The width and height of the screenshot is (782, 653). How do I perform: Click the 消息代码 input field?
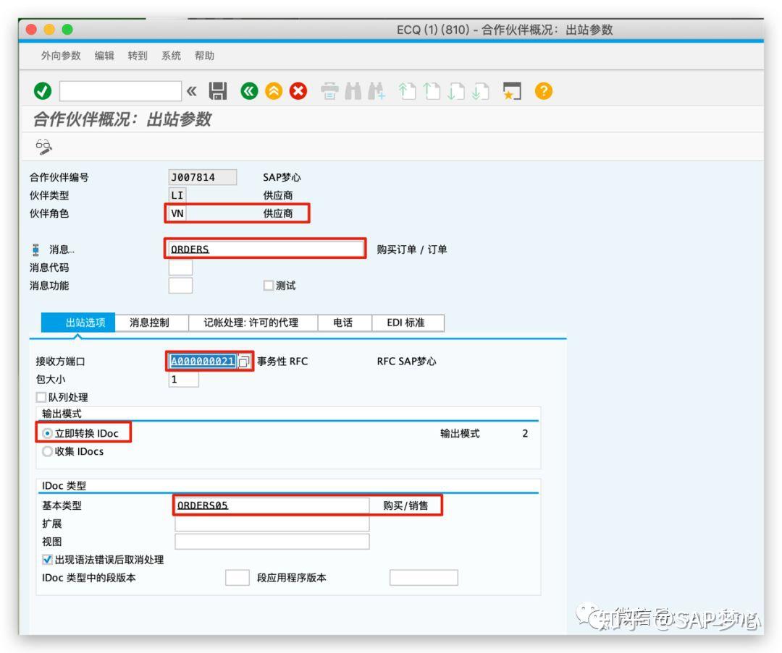tap(180, 268)
